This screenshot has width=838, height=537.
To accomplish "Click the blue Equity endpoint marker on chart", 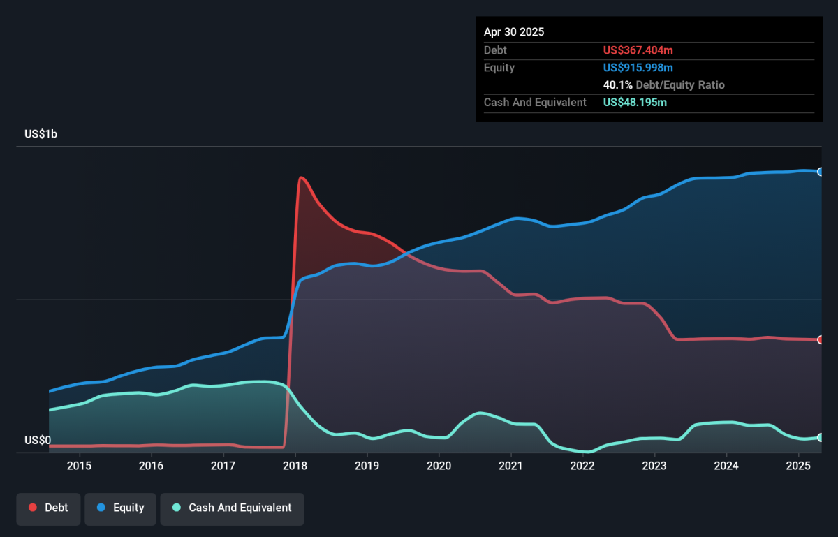I will [821, 172].
